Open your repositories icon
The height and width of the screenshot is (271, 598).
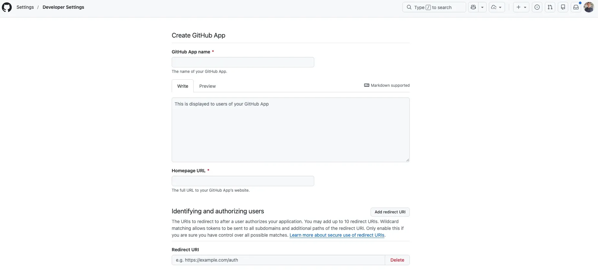pos(563,7)
